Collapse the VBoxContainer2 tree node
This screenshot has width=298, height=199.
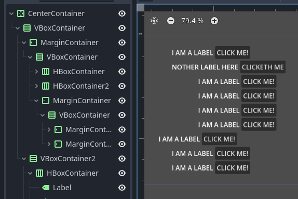[x=24, y=159]
